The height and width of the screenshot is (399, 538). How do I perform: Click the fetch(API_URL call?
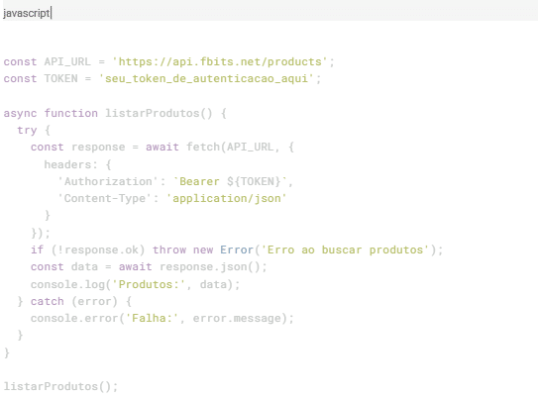[x=230, y=148]
